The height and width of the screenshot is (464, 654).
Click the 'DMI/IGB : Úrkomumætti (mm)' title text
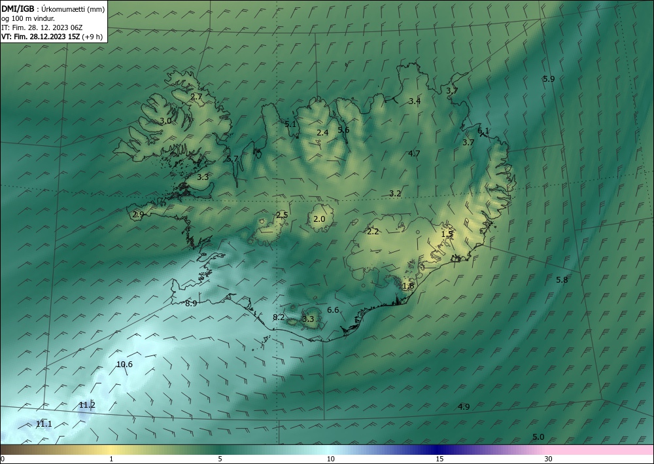tap(53, 9)
